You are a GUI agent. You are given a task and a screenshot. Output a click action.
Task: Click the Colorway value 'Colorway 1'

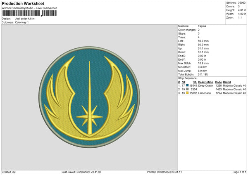click(22, 22)
